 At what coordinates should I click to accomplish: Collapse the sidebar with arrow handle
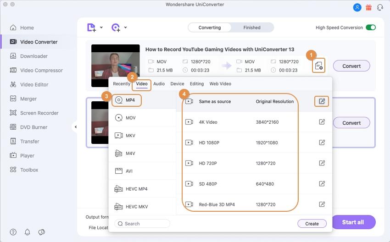pyautogui.click(x=75, y=127)
